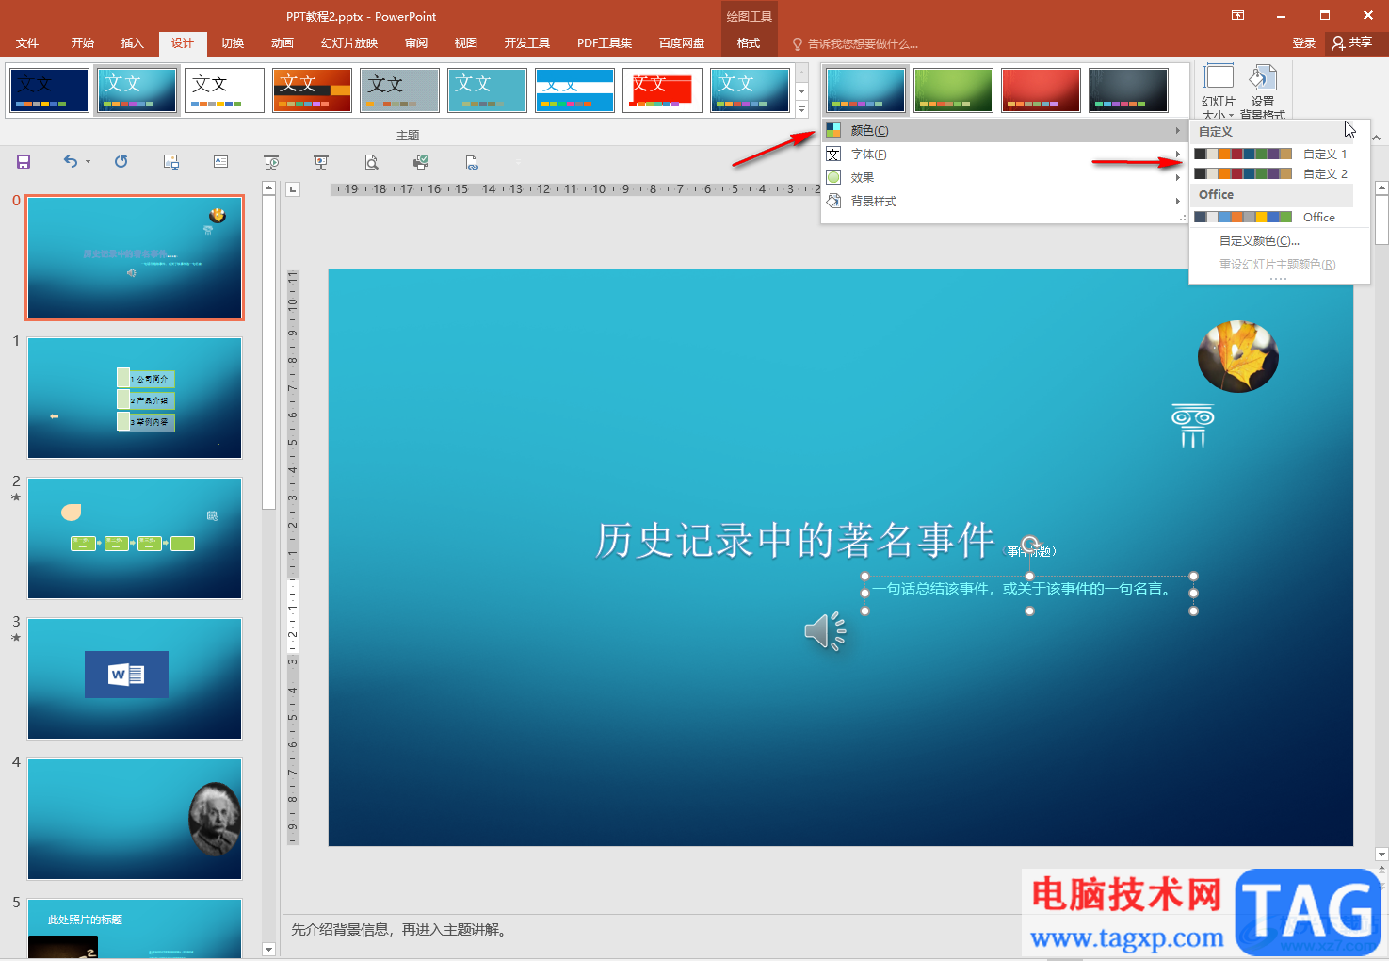Image resolution: width=1389 pixels, height=961 pixels.
Task: Choose the red variant thumbnail
Action: (x=1041, y=90)
